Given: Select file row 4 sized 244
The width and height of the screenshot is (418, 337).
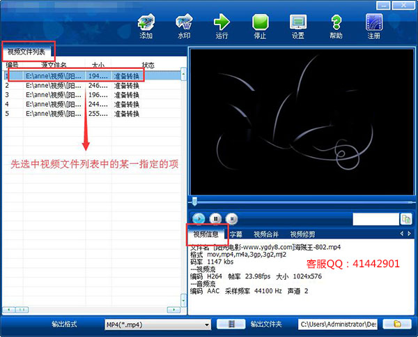Looking at the screenshot, I should pyautogui.click(x=92, y=104).
